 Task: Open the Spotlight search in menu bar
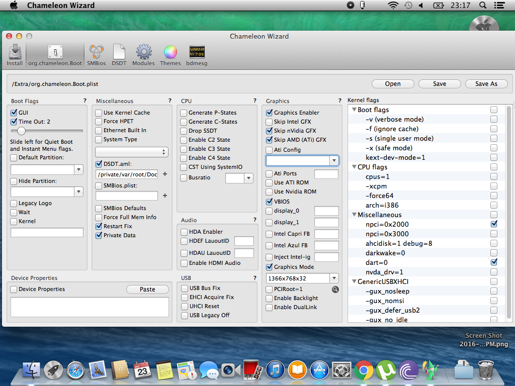[482, 6]
